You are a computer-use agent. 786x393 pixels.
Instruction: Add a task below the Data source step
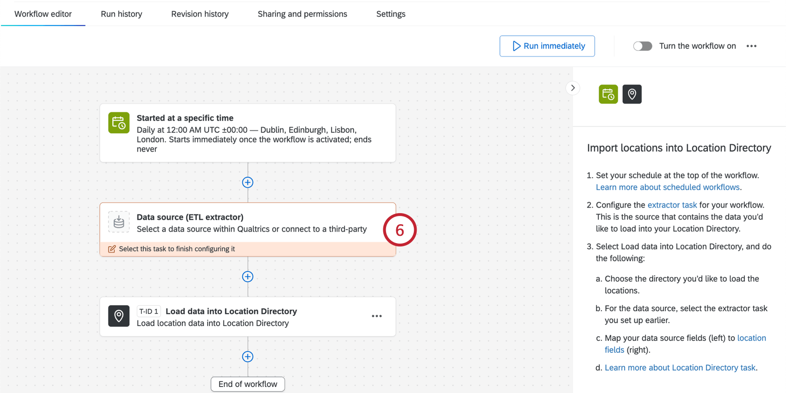pos(248,276)
